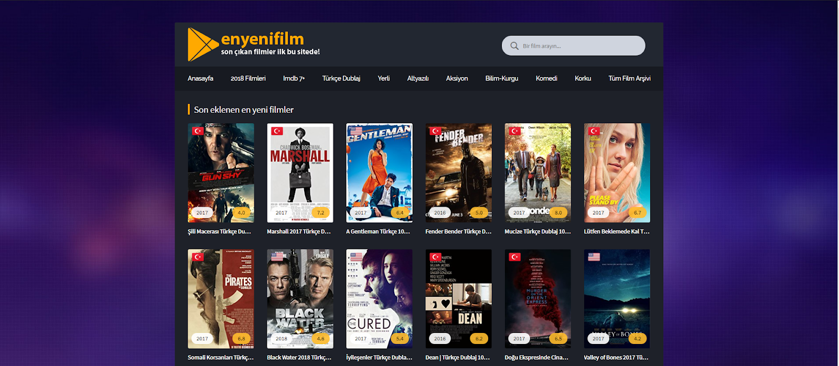The image size is (839, 366).
Task: Click 'Mucize Türkçe Dublaj 10...' title link
Action: (537, 231)
